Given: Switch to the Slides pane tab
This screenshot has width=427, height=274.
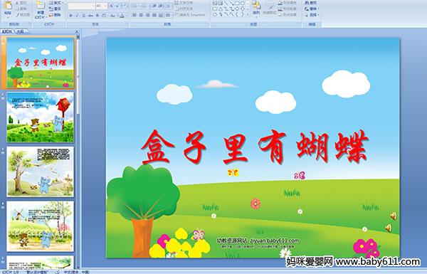Looking at the screenshot, I should pyautogui.click(x=7, y=31).
